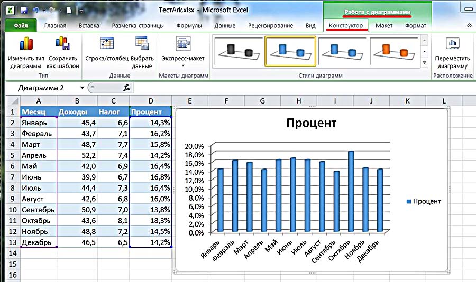Viewport: 476px width, 282px height.
Task: Click the Undo arrow icon
Action: (36, 11)
